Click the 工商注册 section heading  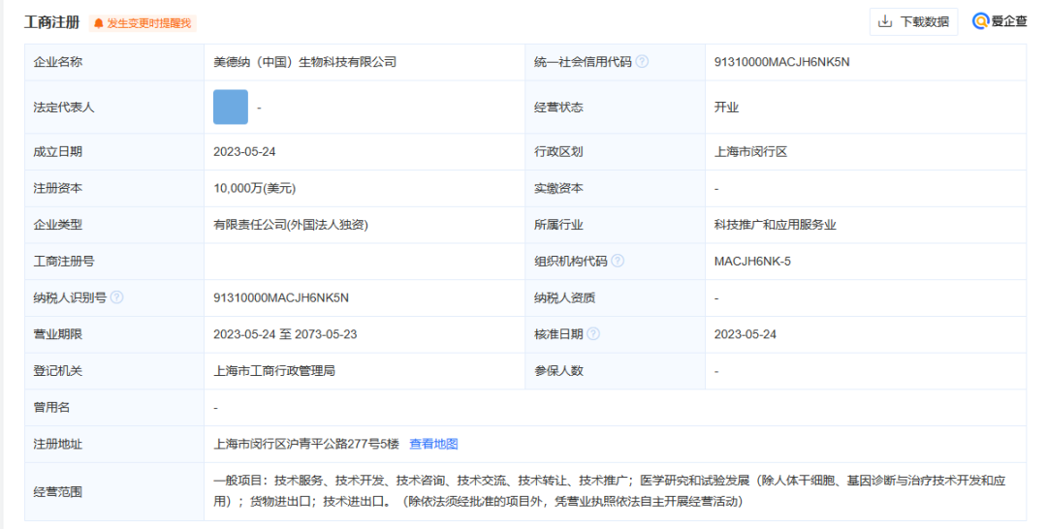point(52,21)
